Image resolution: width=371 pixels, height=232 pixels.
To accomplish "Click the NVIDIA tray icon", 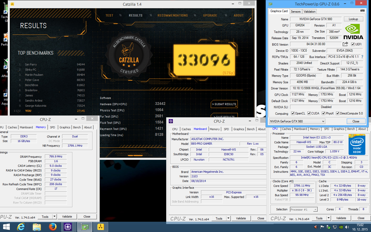I will coord(341,227).
